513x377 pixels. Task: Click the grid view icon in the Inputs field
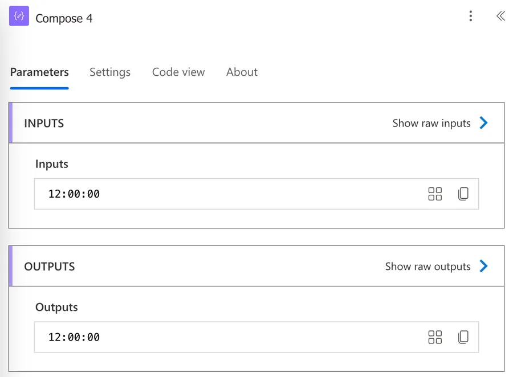point(435,194)
